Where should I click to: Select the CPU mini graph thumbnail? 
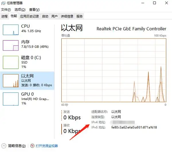[11, 29]
